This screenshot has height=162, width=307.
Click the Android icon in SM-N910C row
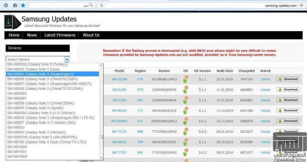(185, 142)
